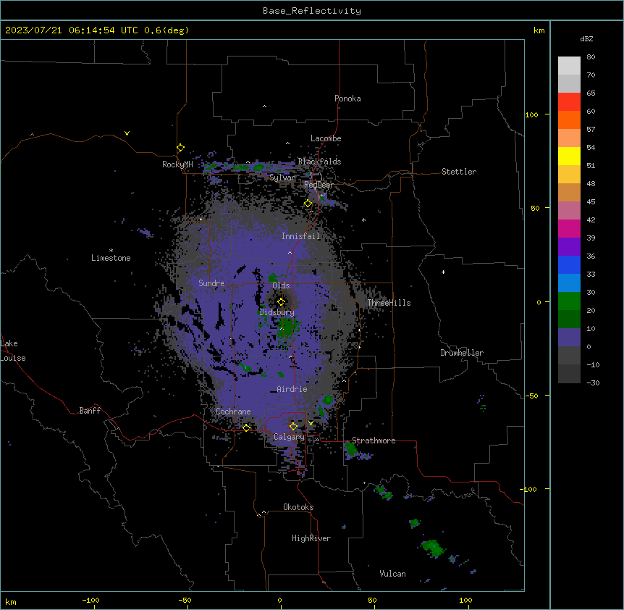Click the Vulcan town label
Screen dimensions: 624x610
tap(392, 574)
